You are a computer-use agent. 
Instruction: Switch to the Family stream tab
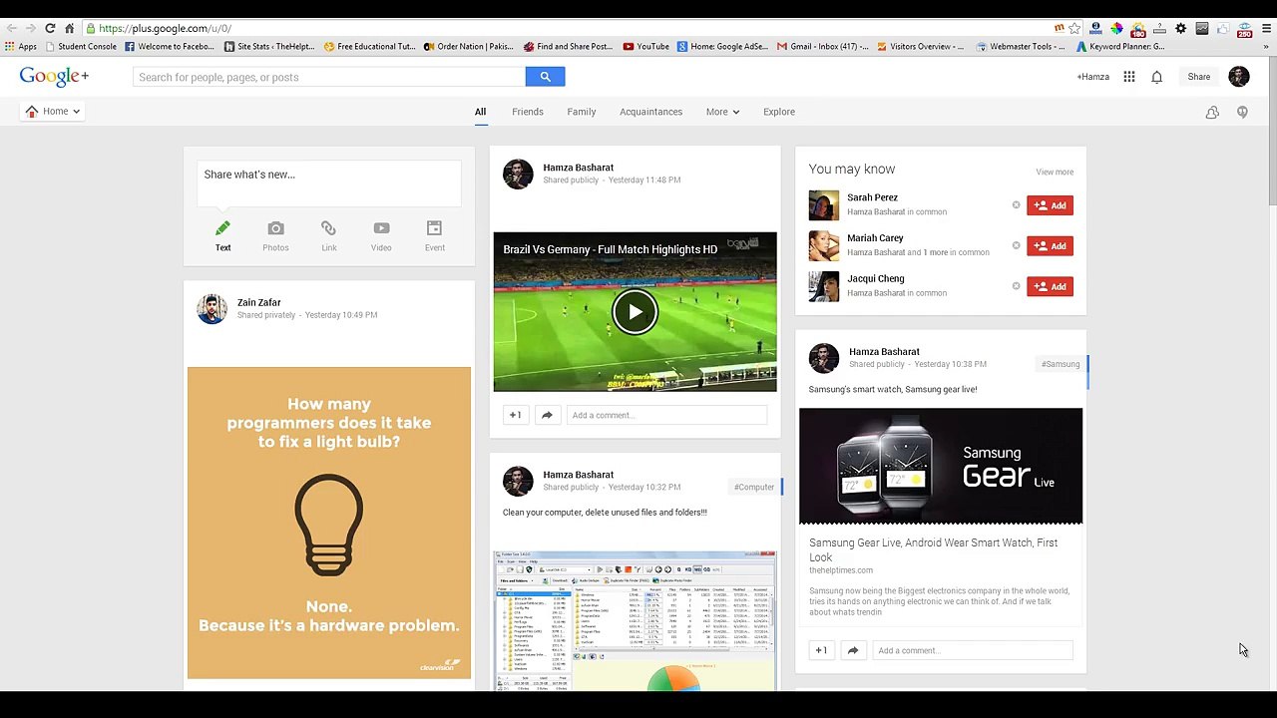[x=582, y=112]
